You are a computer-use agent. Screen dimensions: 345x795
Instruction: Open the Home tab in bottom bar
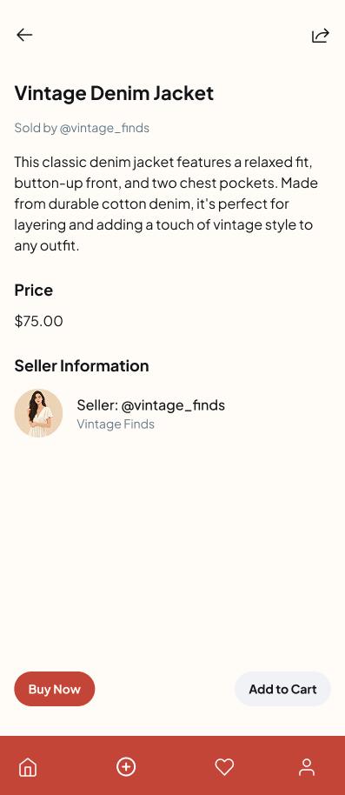(x=28, y=767)
